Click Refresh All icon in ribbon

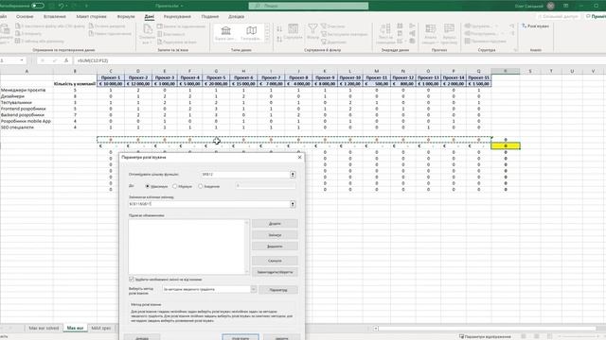[148, 29]
